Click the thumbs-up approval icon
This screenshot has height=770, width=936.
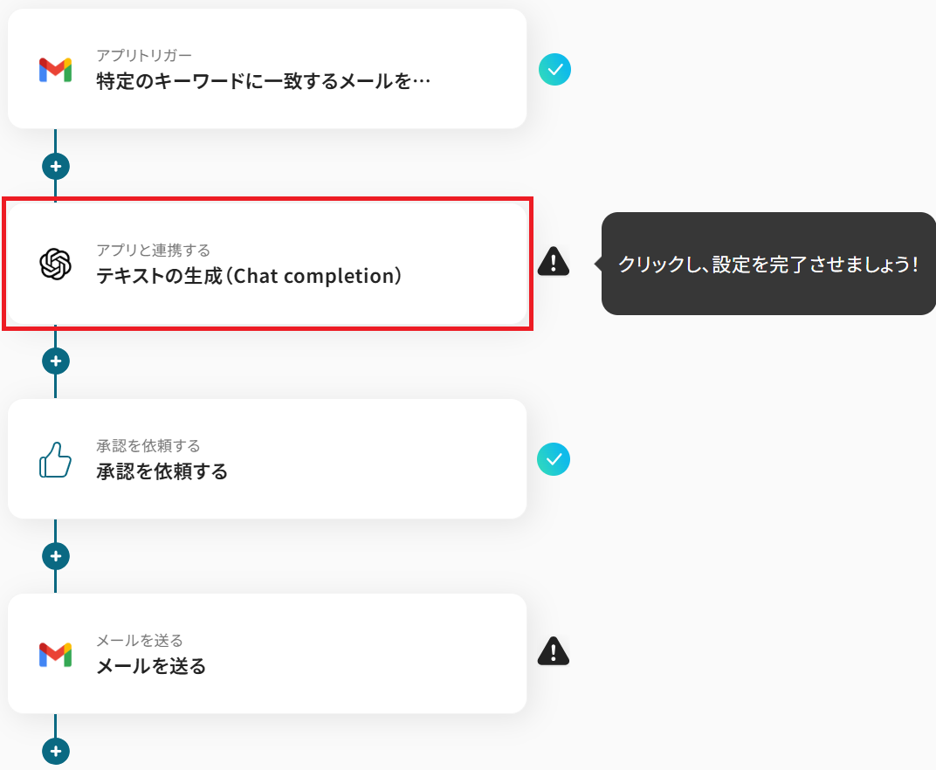coord(55,459)
